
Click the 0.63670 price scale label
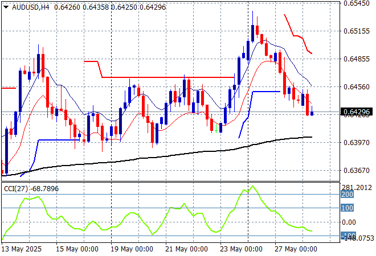pyautogui.click(x=357, y=170)
